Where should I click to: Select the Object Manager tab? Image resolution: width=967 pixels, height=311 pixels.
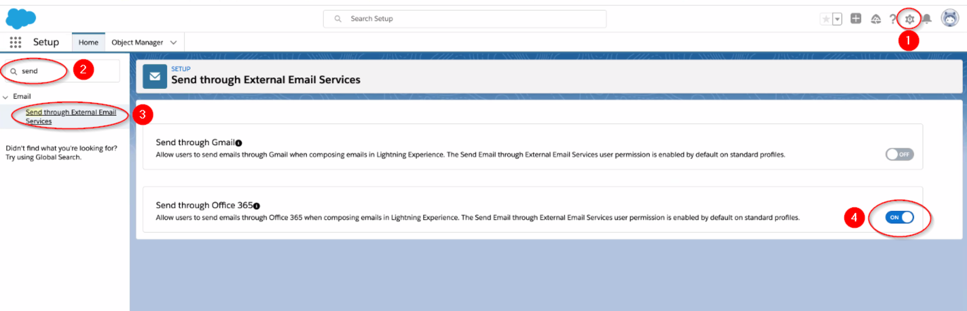click(x=137, y=42)
